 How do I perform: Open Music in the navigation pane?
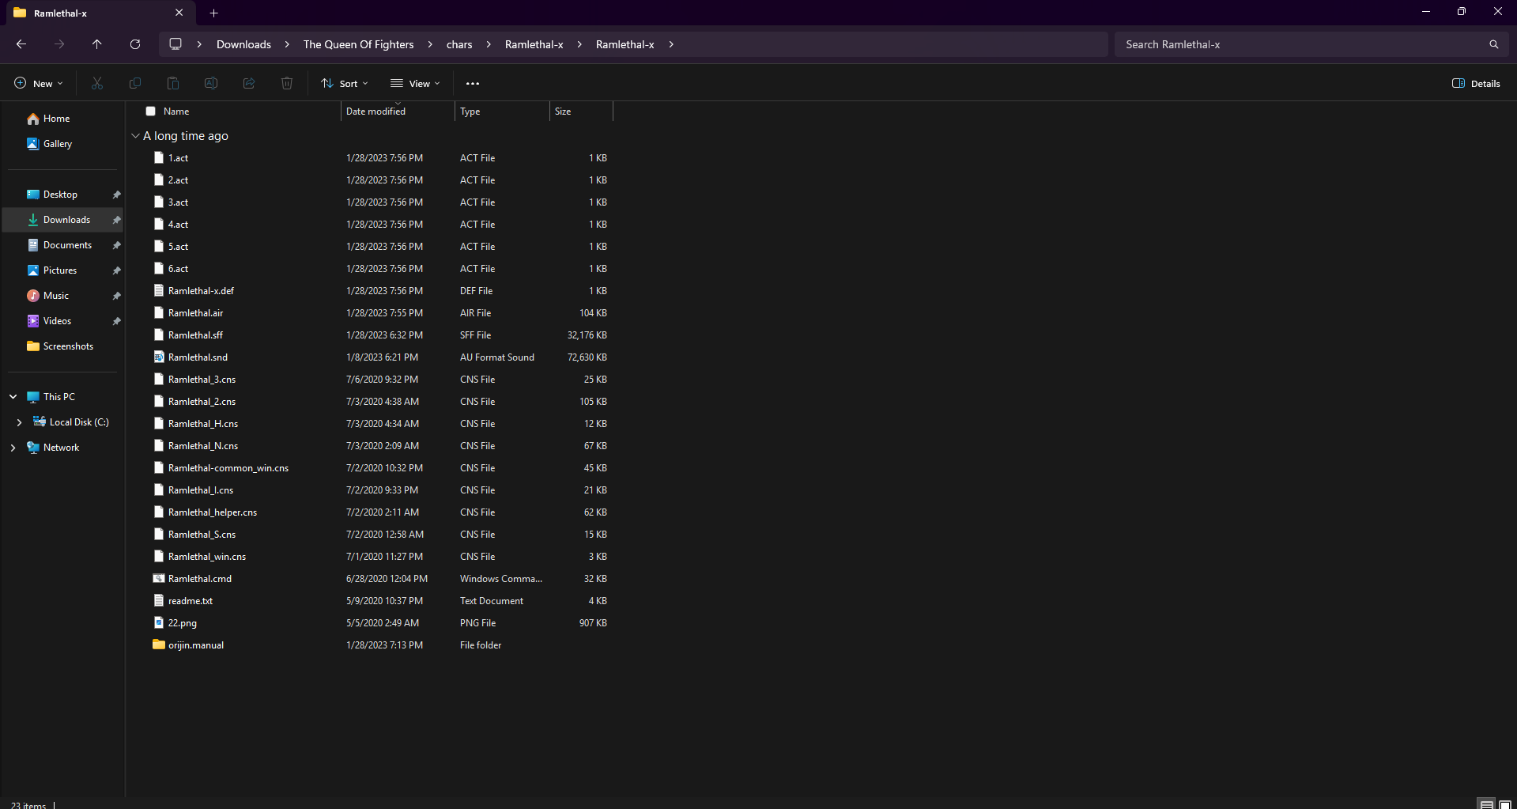[55, 296]
